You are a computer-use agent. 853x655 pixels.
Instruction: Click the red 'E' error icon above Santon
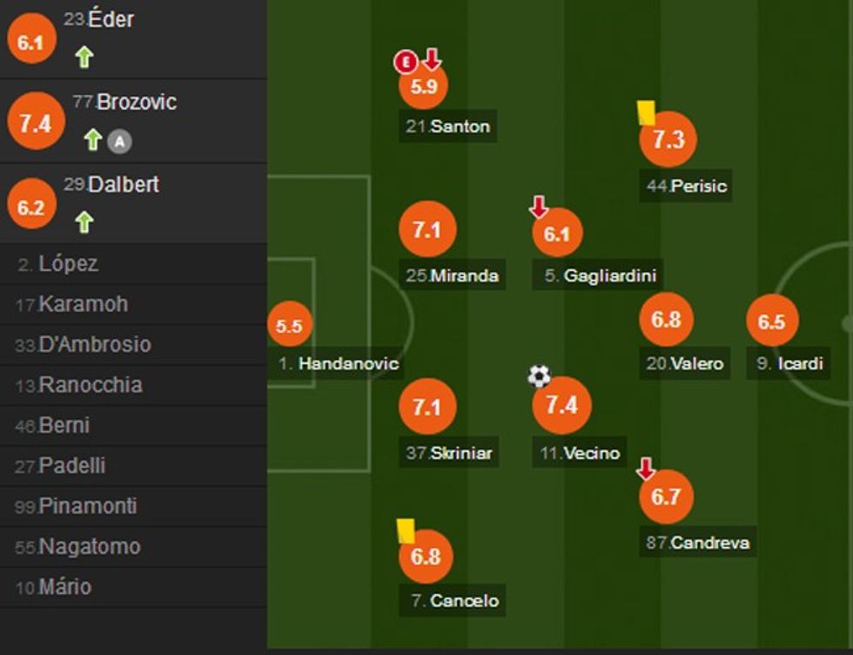(x=405, y=62)
